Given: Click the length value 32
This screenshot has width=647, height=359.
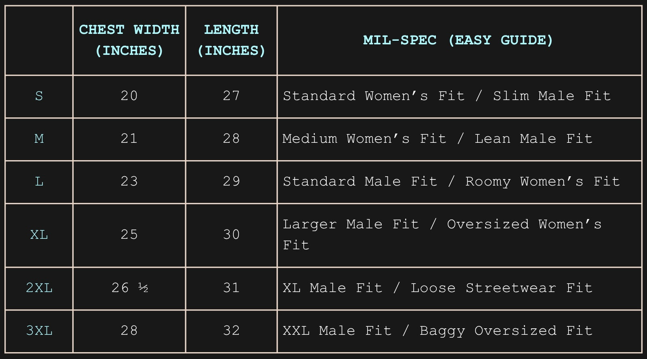Looking at the screenshot, I should coord(231,331).
